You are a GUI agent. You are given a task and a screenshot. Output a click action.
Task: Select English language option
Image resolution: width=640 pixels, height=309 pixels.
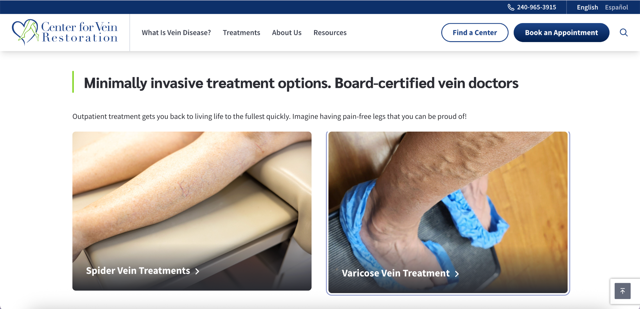click(587, 7)
